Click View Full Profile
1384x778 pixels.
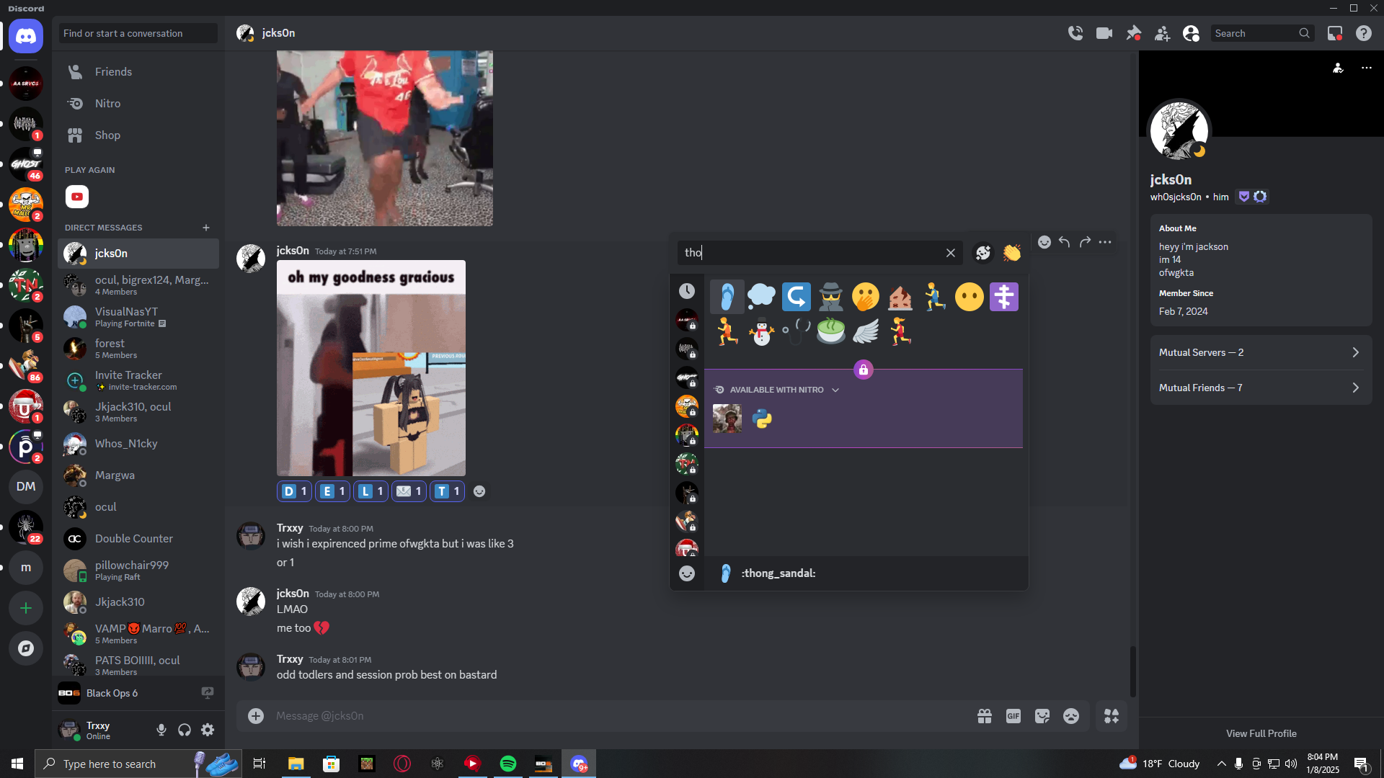(x=1261, y=733)
